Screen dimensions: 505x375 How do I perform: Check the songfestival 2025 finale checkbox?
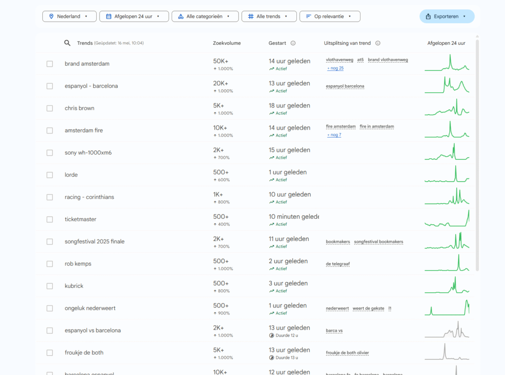click(x=50, y=241)
